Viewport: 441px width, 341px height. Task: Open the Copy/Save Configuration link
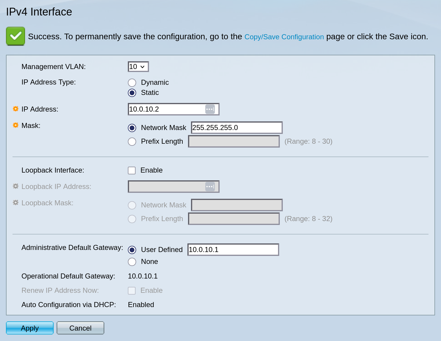pyautogui.click(x=284, y=37)
